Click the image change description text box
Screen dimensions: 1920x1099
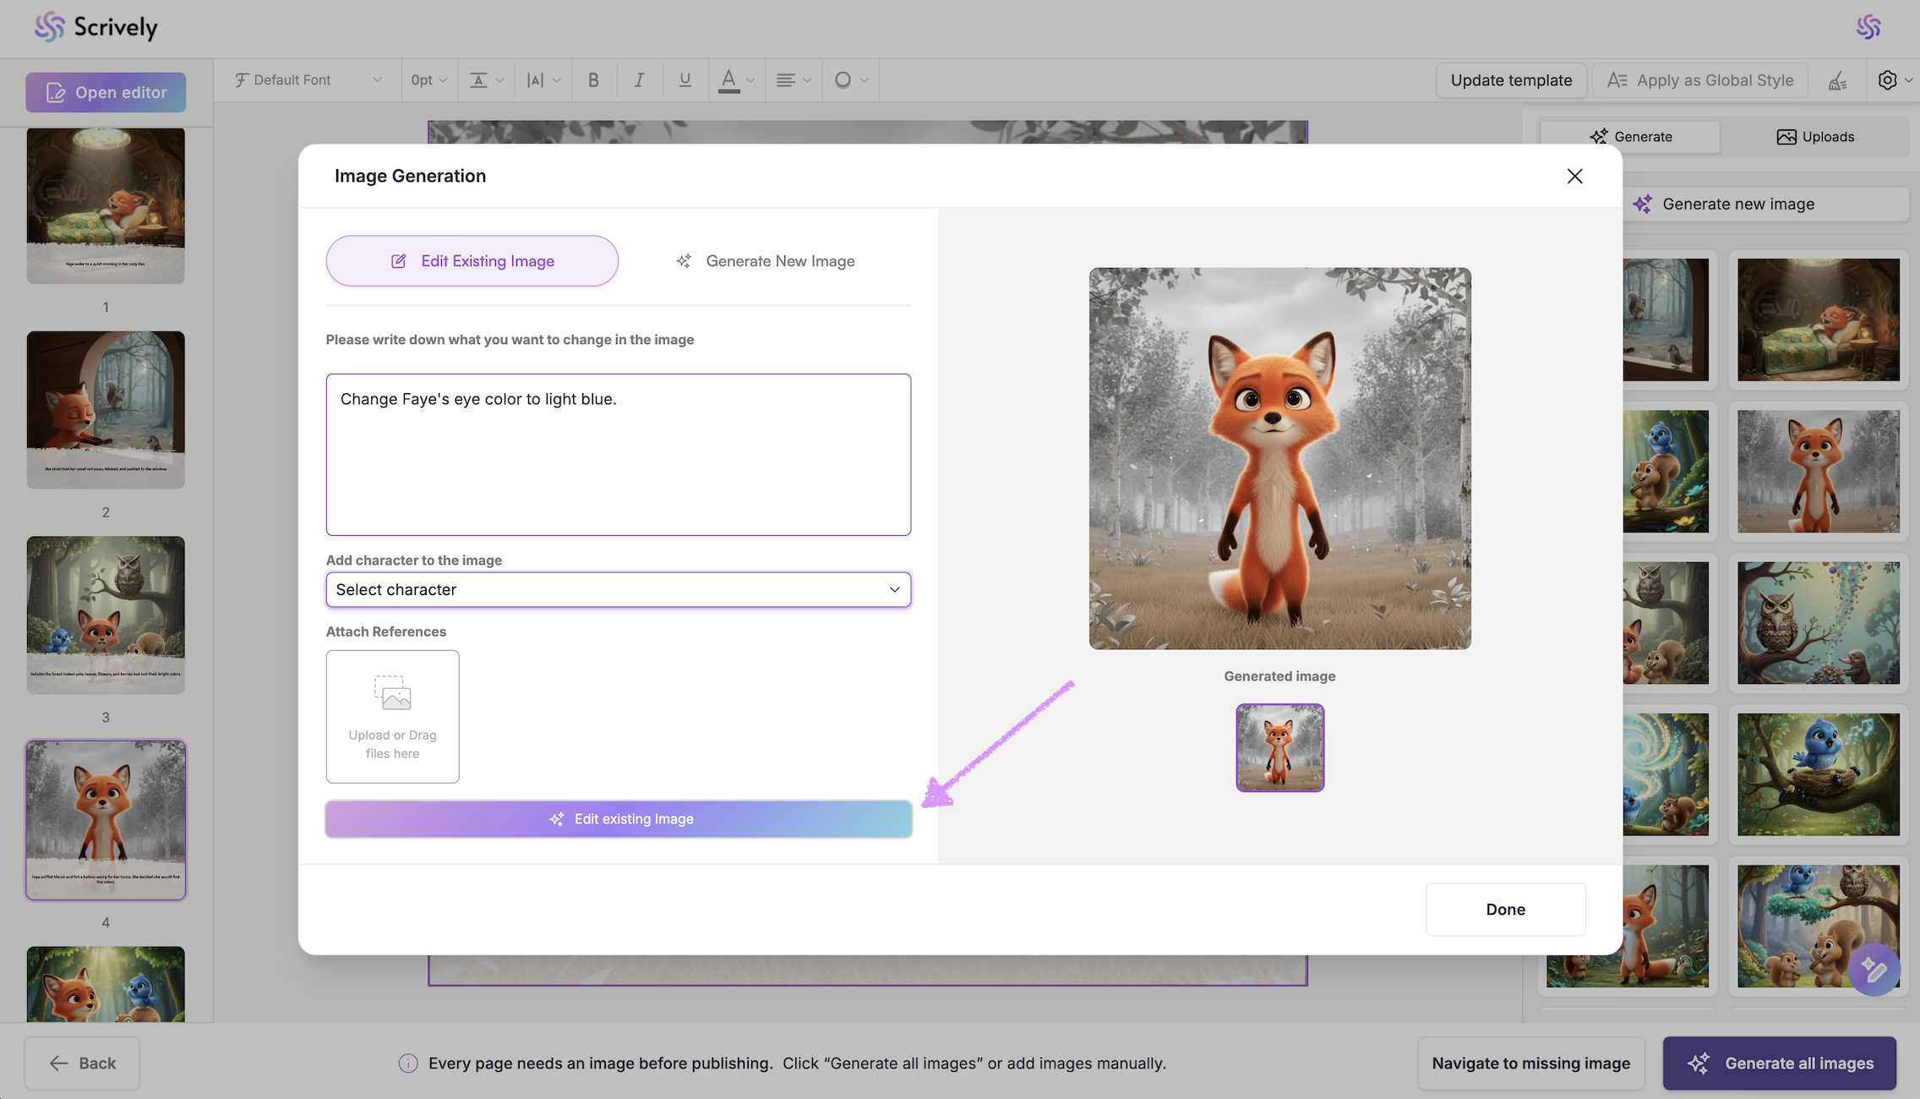tap(618, 455)
